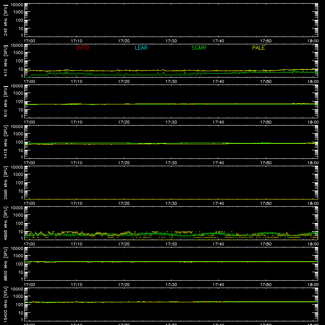Click 17:10 label below the 1415 MHz panel
This screenshot has height=325, width=325.
(76, 163)
